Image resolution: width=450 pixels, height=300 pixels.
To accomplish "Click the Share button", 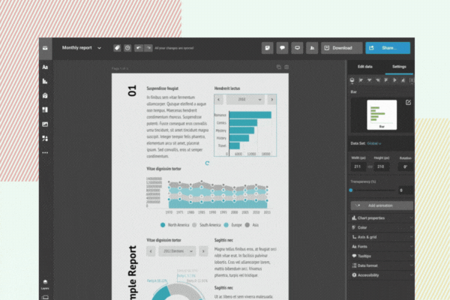I will (388, 48).
